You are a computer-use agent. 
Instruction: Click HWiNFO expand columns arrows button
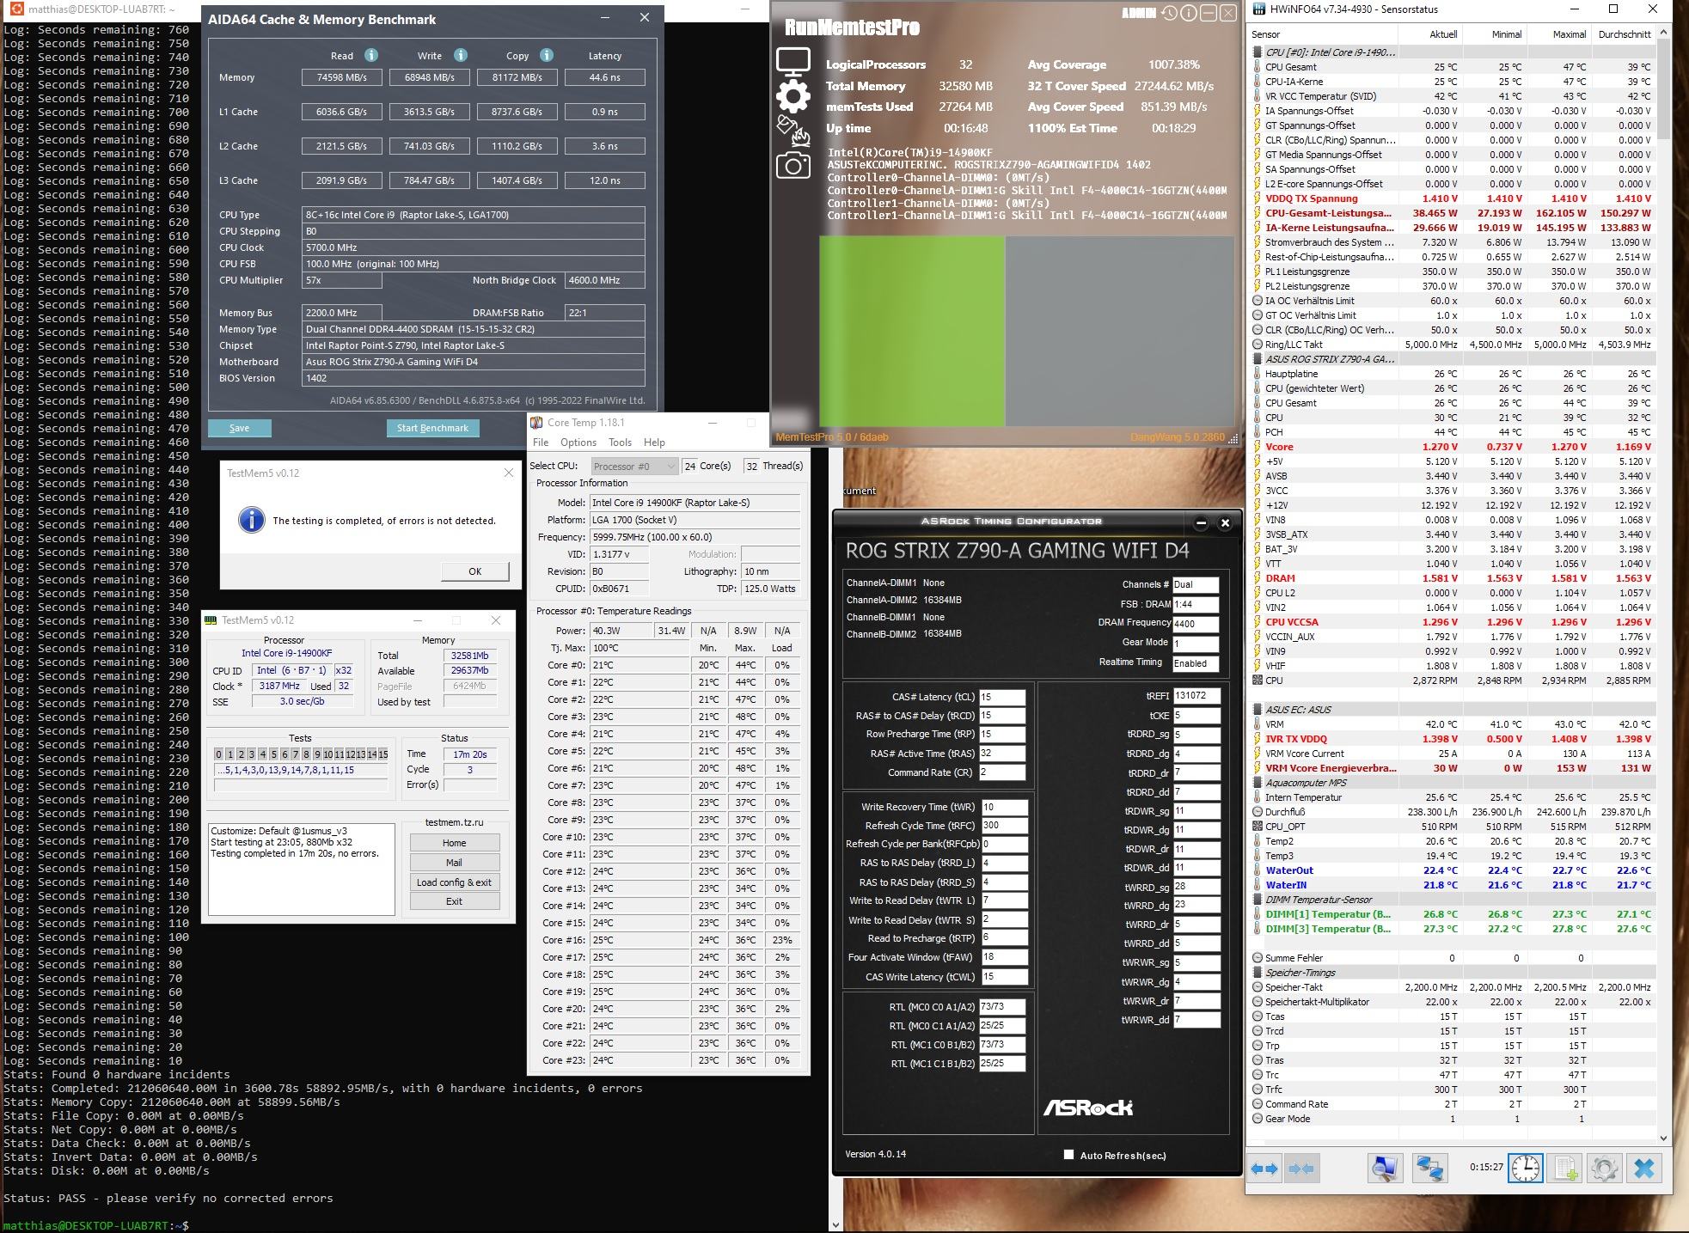(x=1265, y=1169)
